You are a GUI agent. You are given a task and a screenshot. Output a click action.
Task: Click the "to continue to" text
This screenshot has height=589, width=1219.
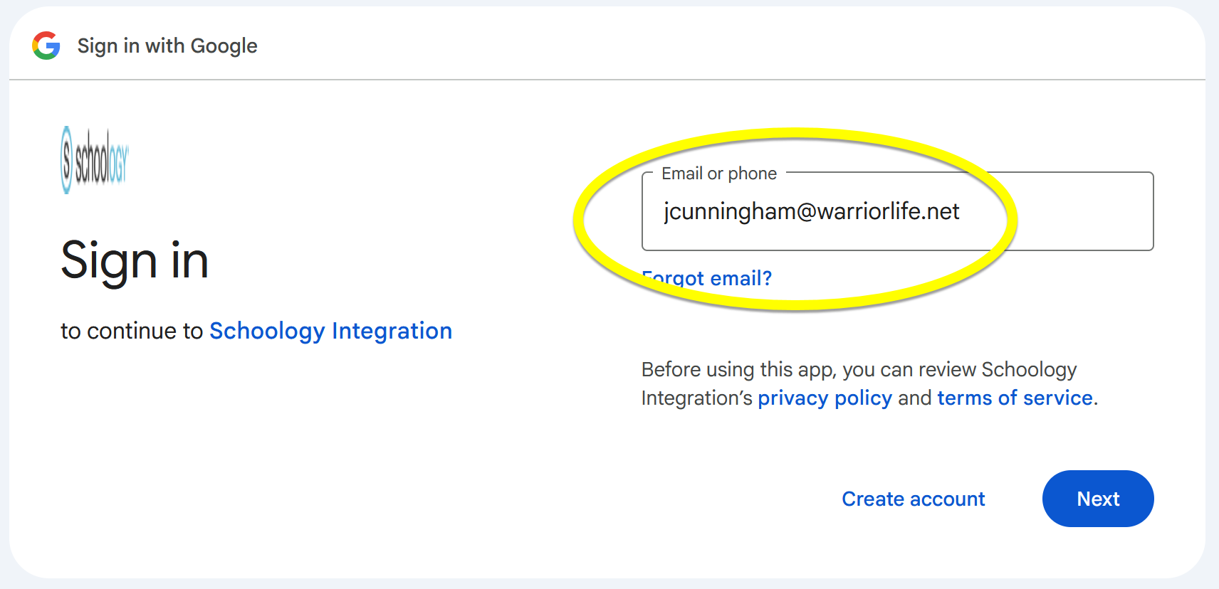[x=132, y=331]
